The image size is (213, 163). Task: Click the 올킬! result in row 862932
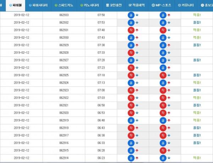(197, 23)
